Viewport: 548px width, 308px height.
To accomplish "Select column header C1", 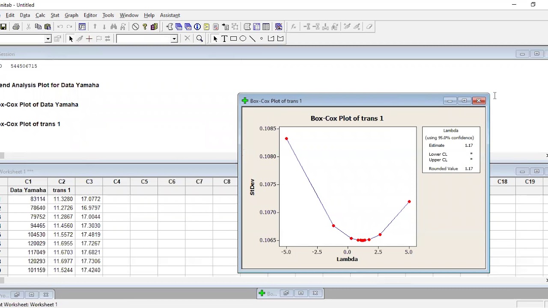I will [28, 181].
